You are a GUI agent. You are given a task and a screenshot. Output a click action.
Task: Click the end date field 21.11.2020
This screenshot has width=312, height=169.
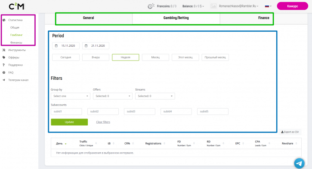[x=96, y=45]
